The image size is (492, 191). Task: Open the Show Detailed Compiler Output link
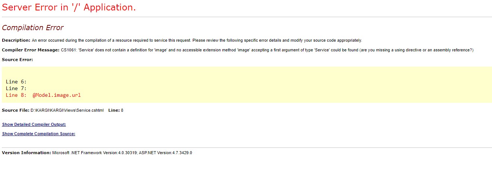34,124
